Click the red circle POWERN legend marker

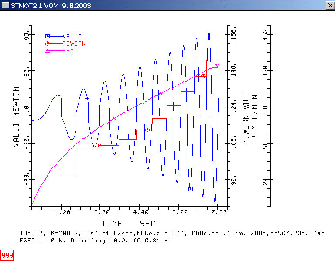click(x=48, y=43)
